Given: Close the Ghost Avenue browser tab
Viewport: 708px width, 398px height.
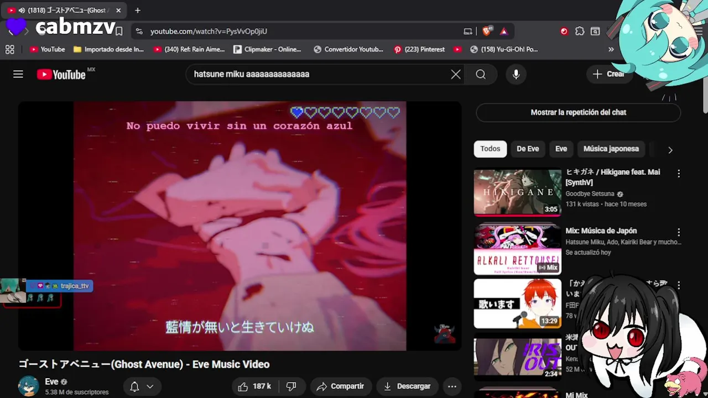Looking at the screenshot, I should (118, 10).
